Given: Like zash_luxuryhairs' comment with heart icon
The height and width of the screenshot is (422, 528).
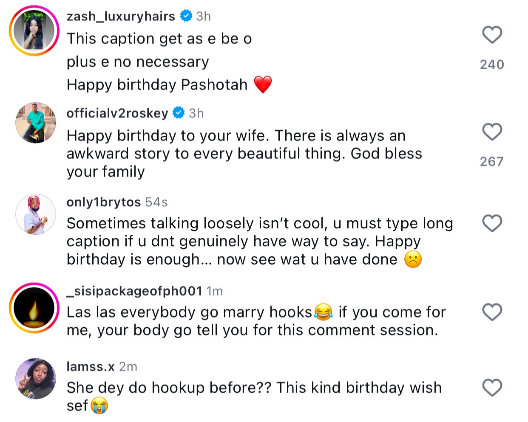Looking at the screenshot, I should point(492,35).
